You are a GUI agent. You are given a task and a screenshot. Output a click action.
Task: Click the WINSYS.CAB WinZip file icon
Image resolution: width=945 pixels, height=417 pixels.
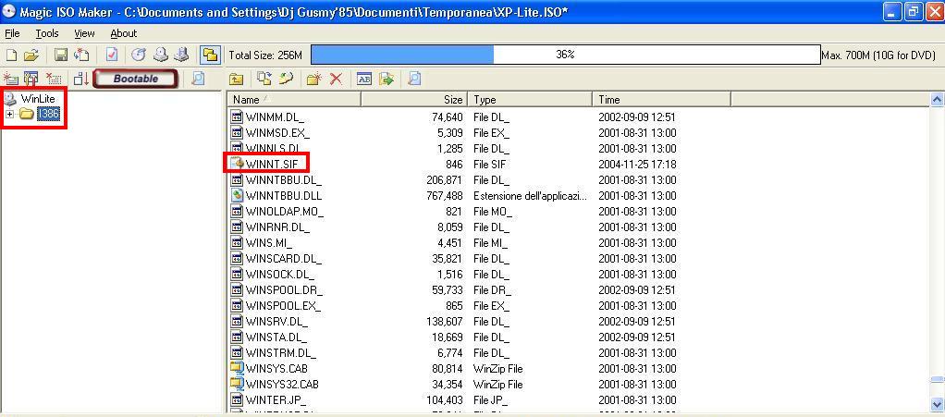[237, 368]
